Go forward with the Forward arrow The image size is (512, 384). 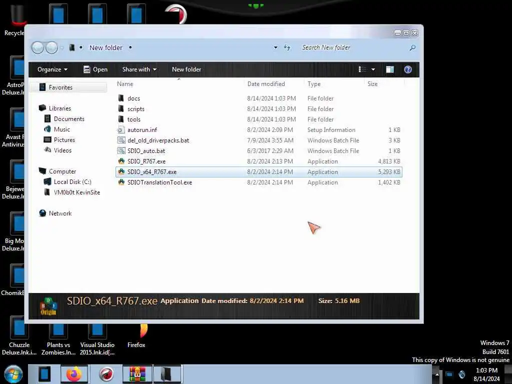(x=51, y=47)
